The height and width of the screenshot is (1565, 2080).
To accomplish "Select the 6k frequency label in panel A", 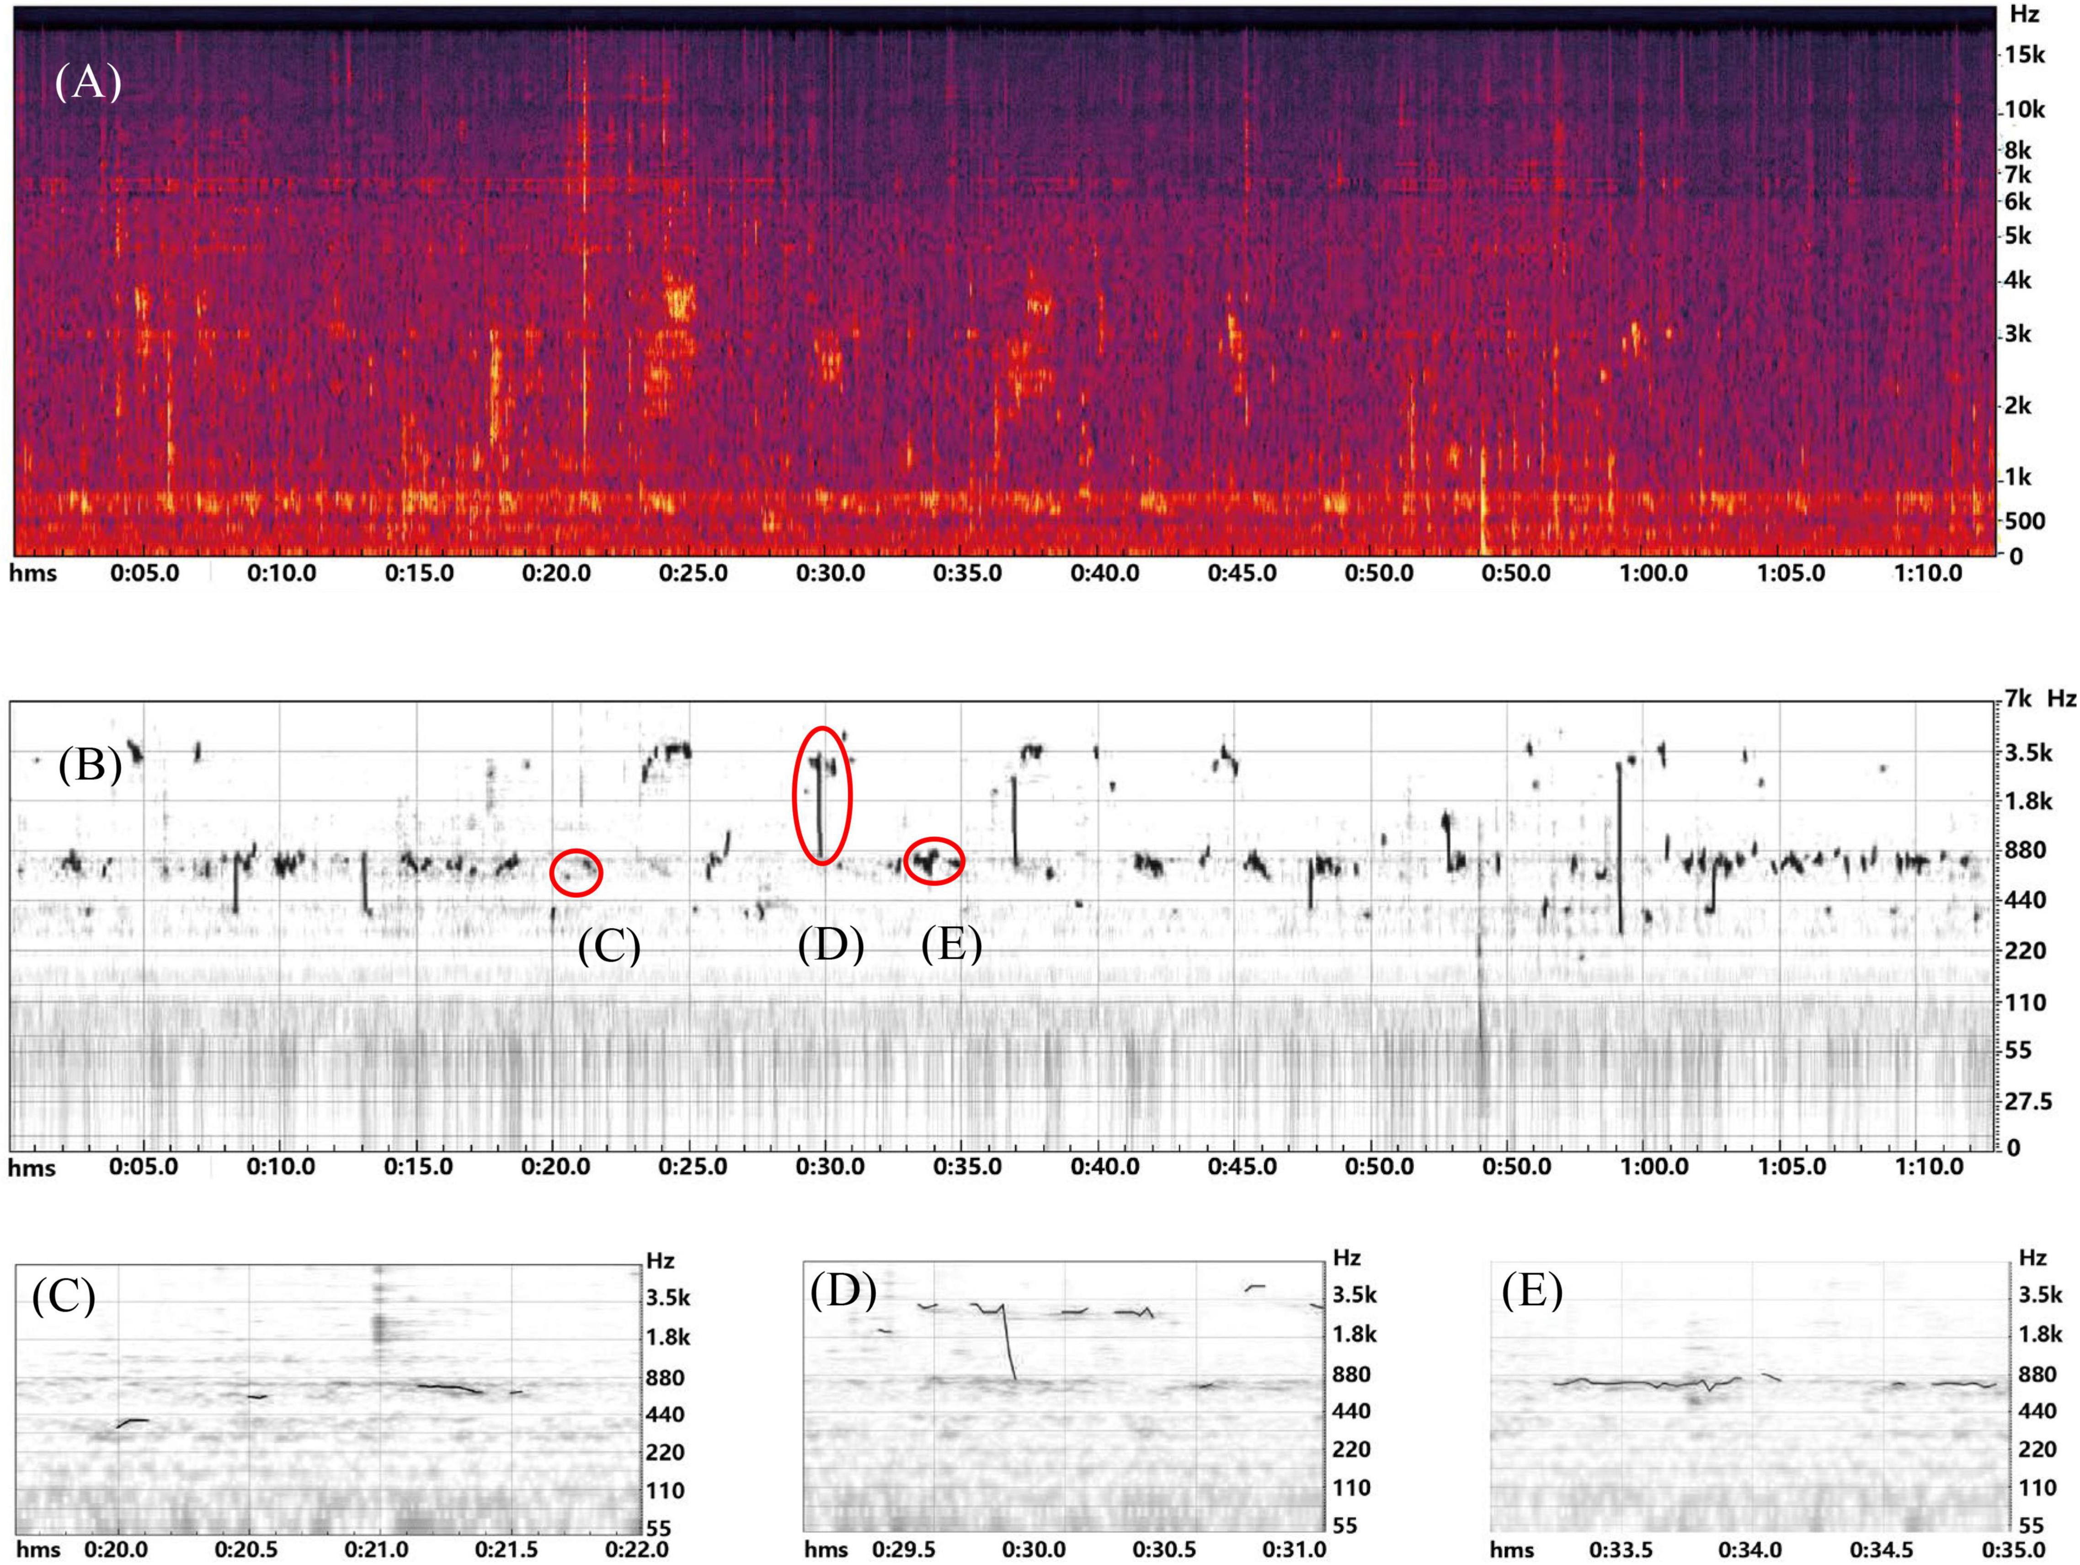I will [x=2017, y=201].
